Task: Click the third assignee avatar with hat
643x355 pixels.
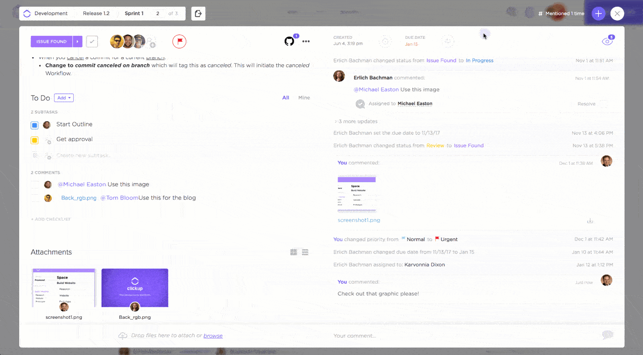Action: pos(139,42)
